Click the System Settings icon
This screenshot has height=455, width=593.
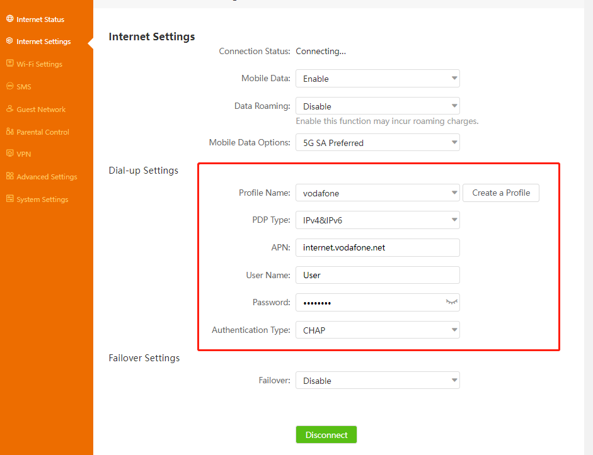tap(9, 199)
